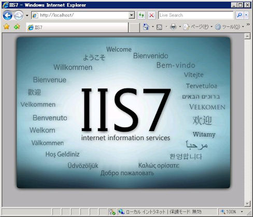Click the IIS7 welcome image
The height and width of the screenshot is (217, 253).
(x=123, y=112)
